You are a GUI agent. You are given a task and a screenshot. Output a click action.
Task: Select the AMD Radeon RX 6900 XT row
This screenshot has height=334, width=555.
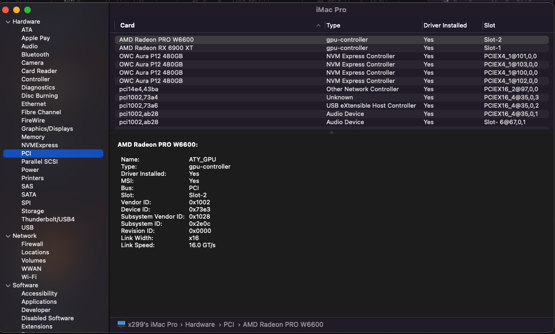coord(156,48)
